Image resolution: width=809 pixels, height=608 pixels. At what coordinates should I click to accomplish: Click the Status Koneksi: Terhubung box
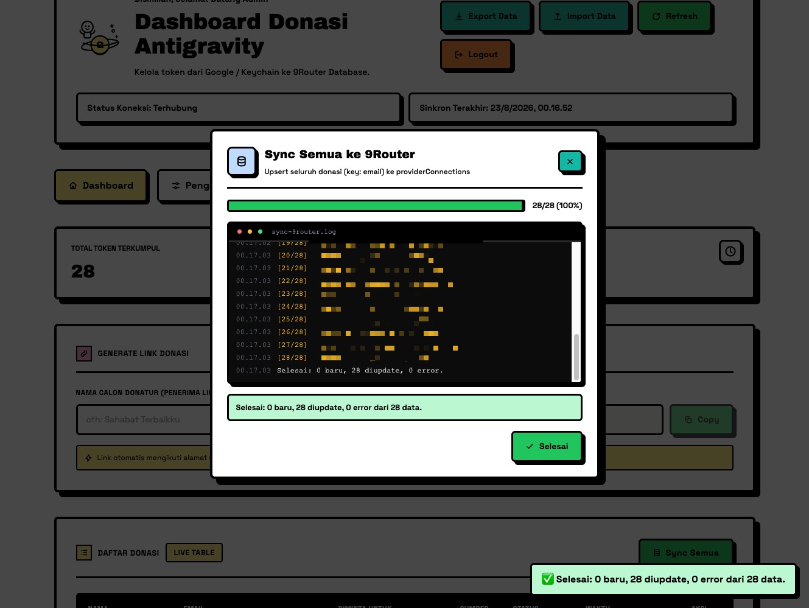coord(239,108)
